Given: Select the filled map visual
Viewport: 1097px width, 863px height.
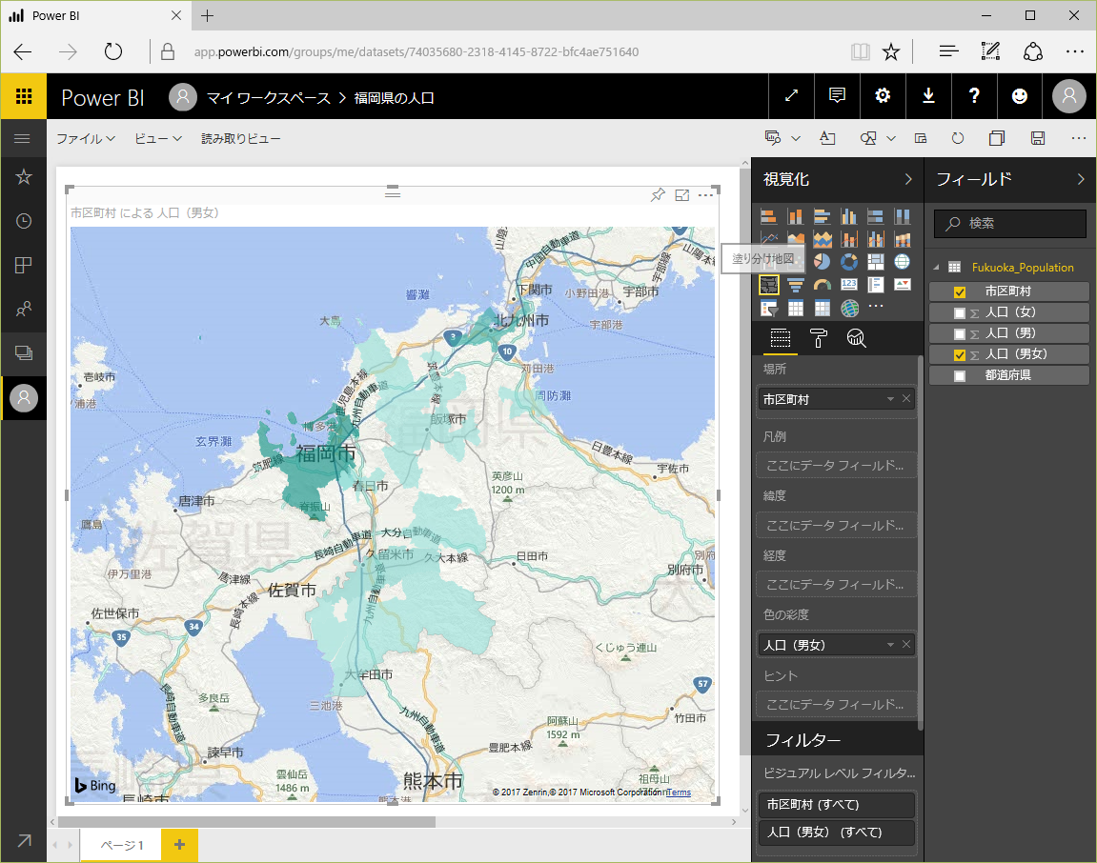Looking at the screenshot, I should [x=768, y=285].
